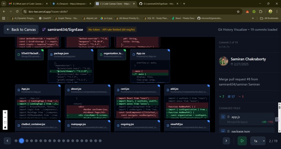The image size is (281, 149).
Task: Jump to the first commit dot
Action: [x=16, y=141]
